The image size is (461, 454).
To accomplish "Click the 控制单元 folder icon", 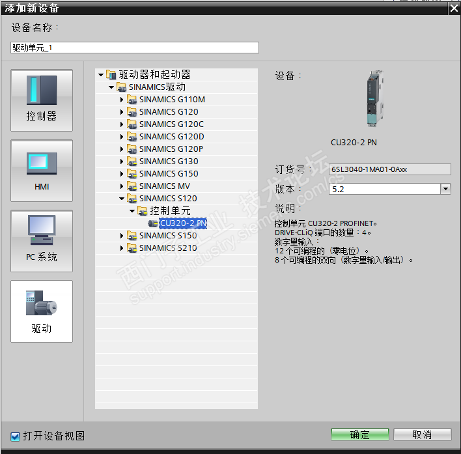I will 143,210.
